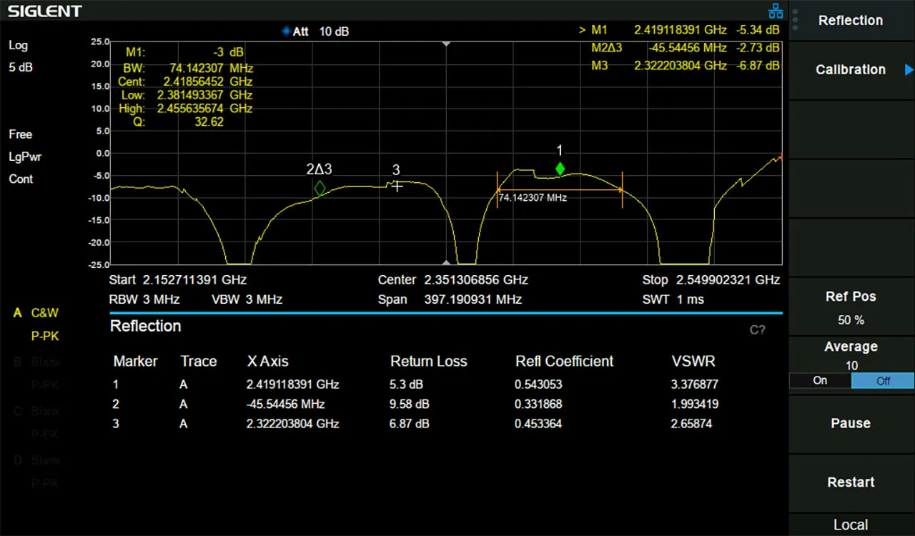
Task: Turn Average Off
Action: click(883, 381)
